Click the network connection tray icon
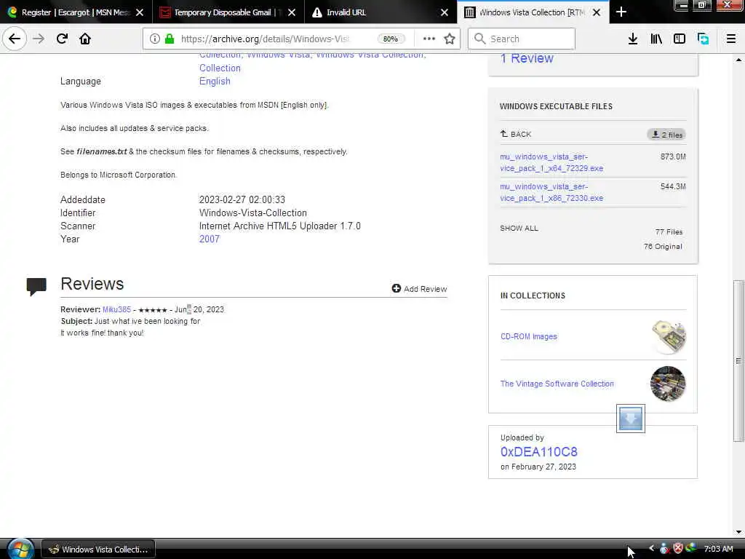The width and height of the screenshot is (745, 559). (x=691, y=549)
